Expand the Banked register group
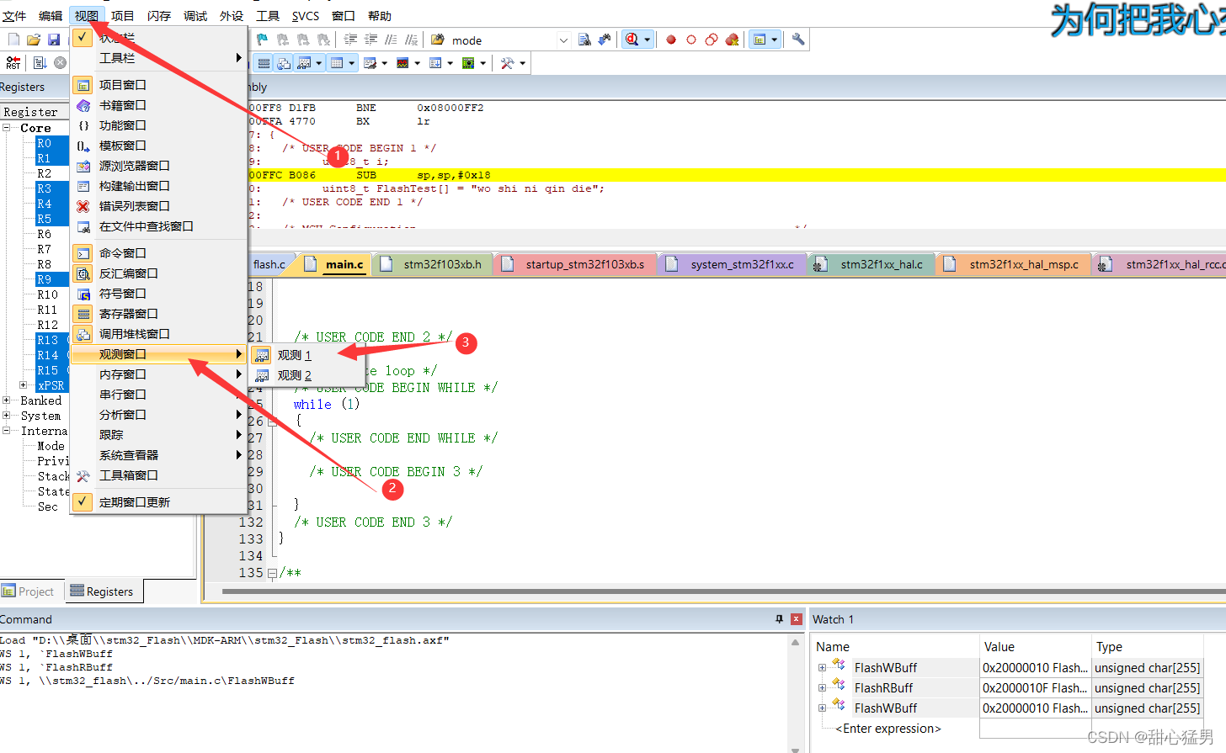This screenshot has height=753, width=1226. click(7, 400)
